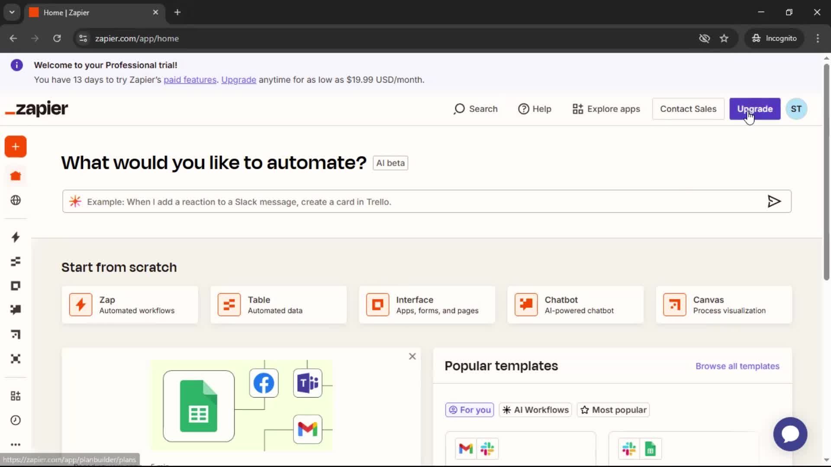
Task: Follow the Upgrade link in trial banner
Action: click(238, 80)
